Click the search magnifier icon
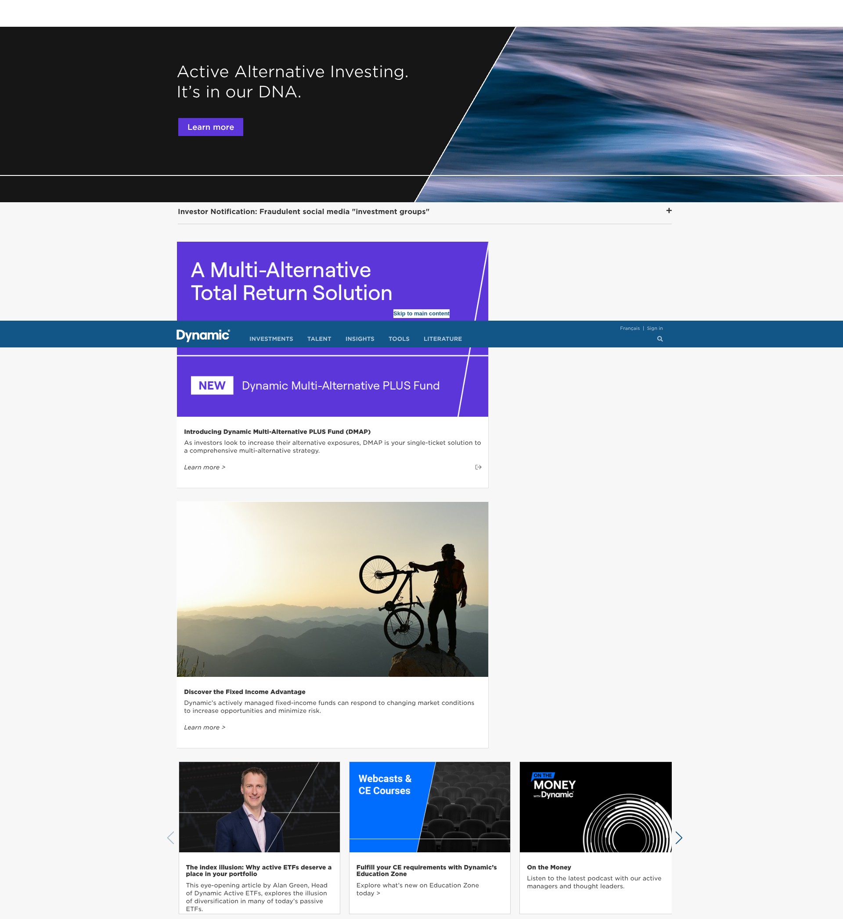The width and height of the screenshot is (843, 919). click(659, 339)
